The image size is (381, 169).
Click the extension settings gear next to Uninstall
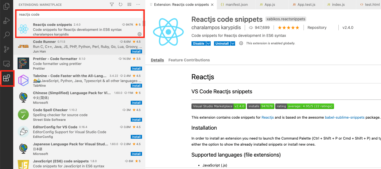point(241,43)
